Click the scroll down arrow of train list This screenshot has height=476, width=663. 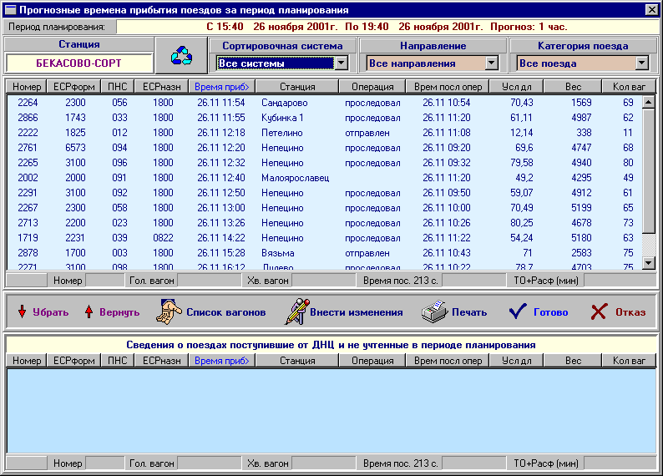tap(649, 263)
